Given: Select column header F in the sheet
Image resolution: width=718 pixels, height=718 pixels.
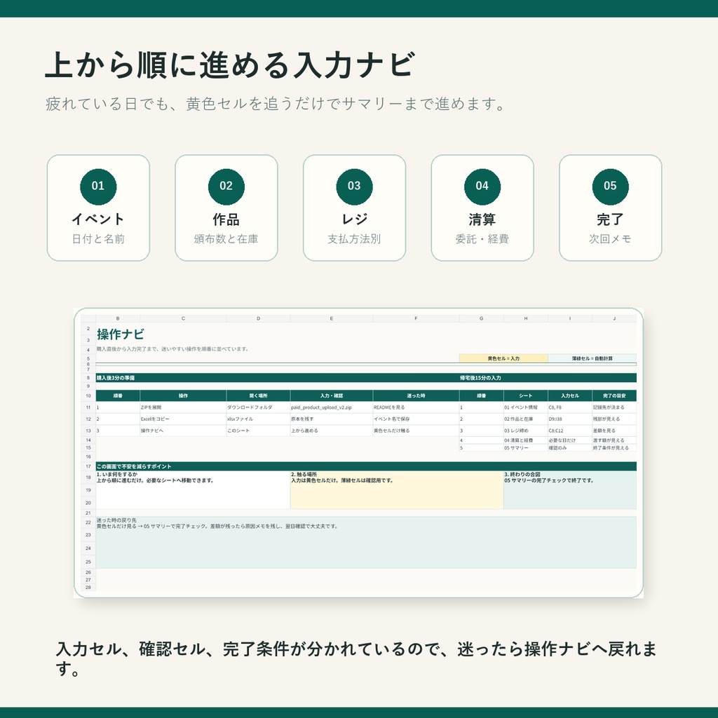Looking at the screenshot, I should point(416,319).
